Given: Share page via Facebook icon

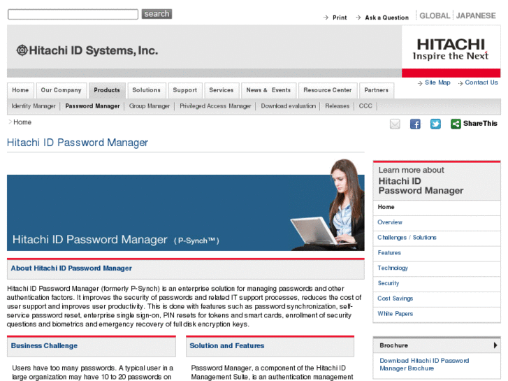Looking at the screenshot, I should click(415, 124).
